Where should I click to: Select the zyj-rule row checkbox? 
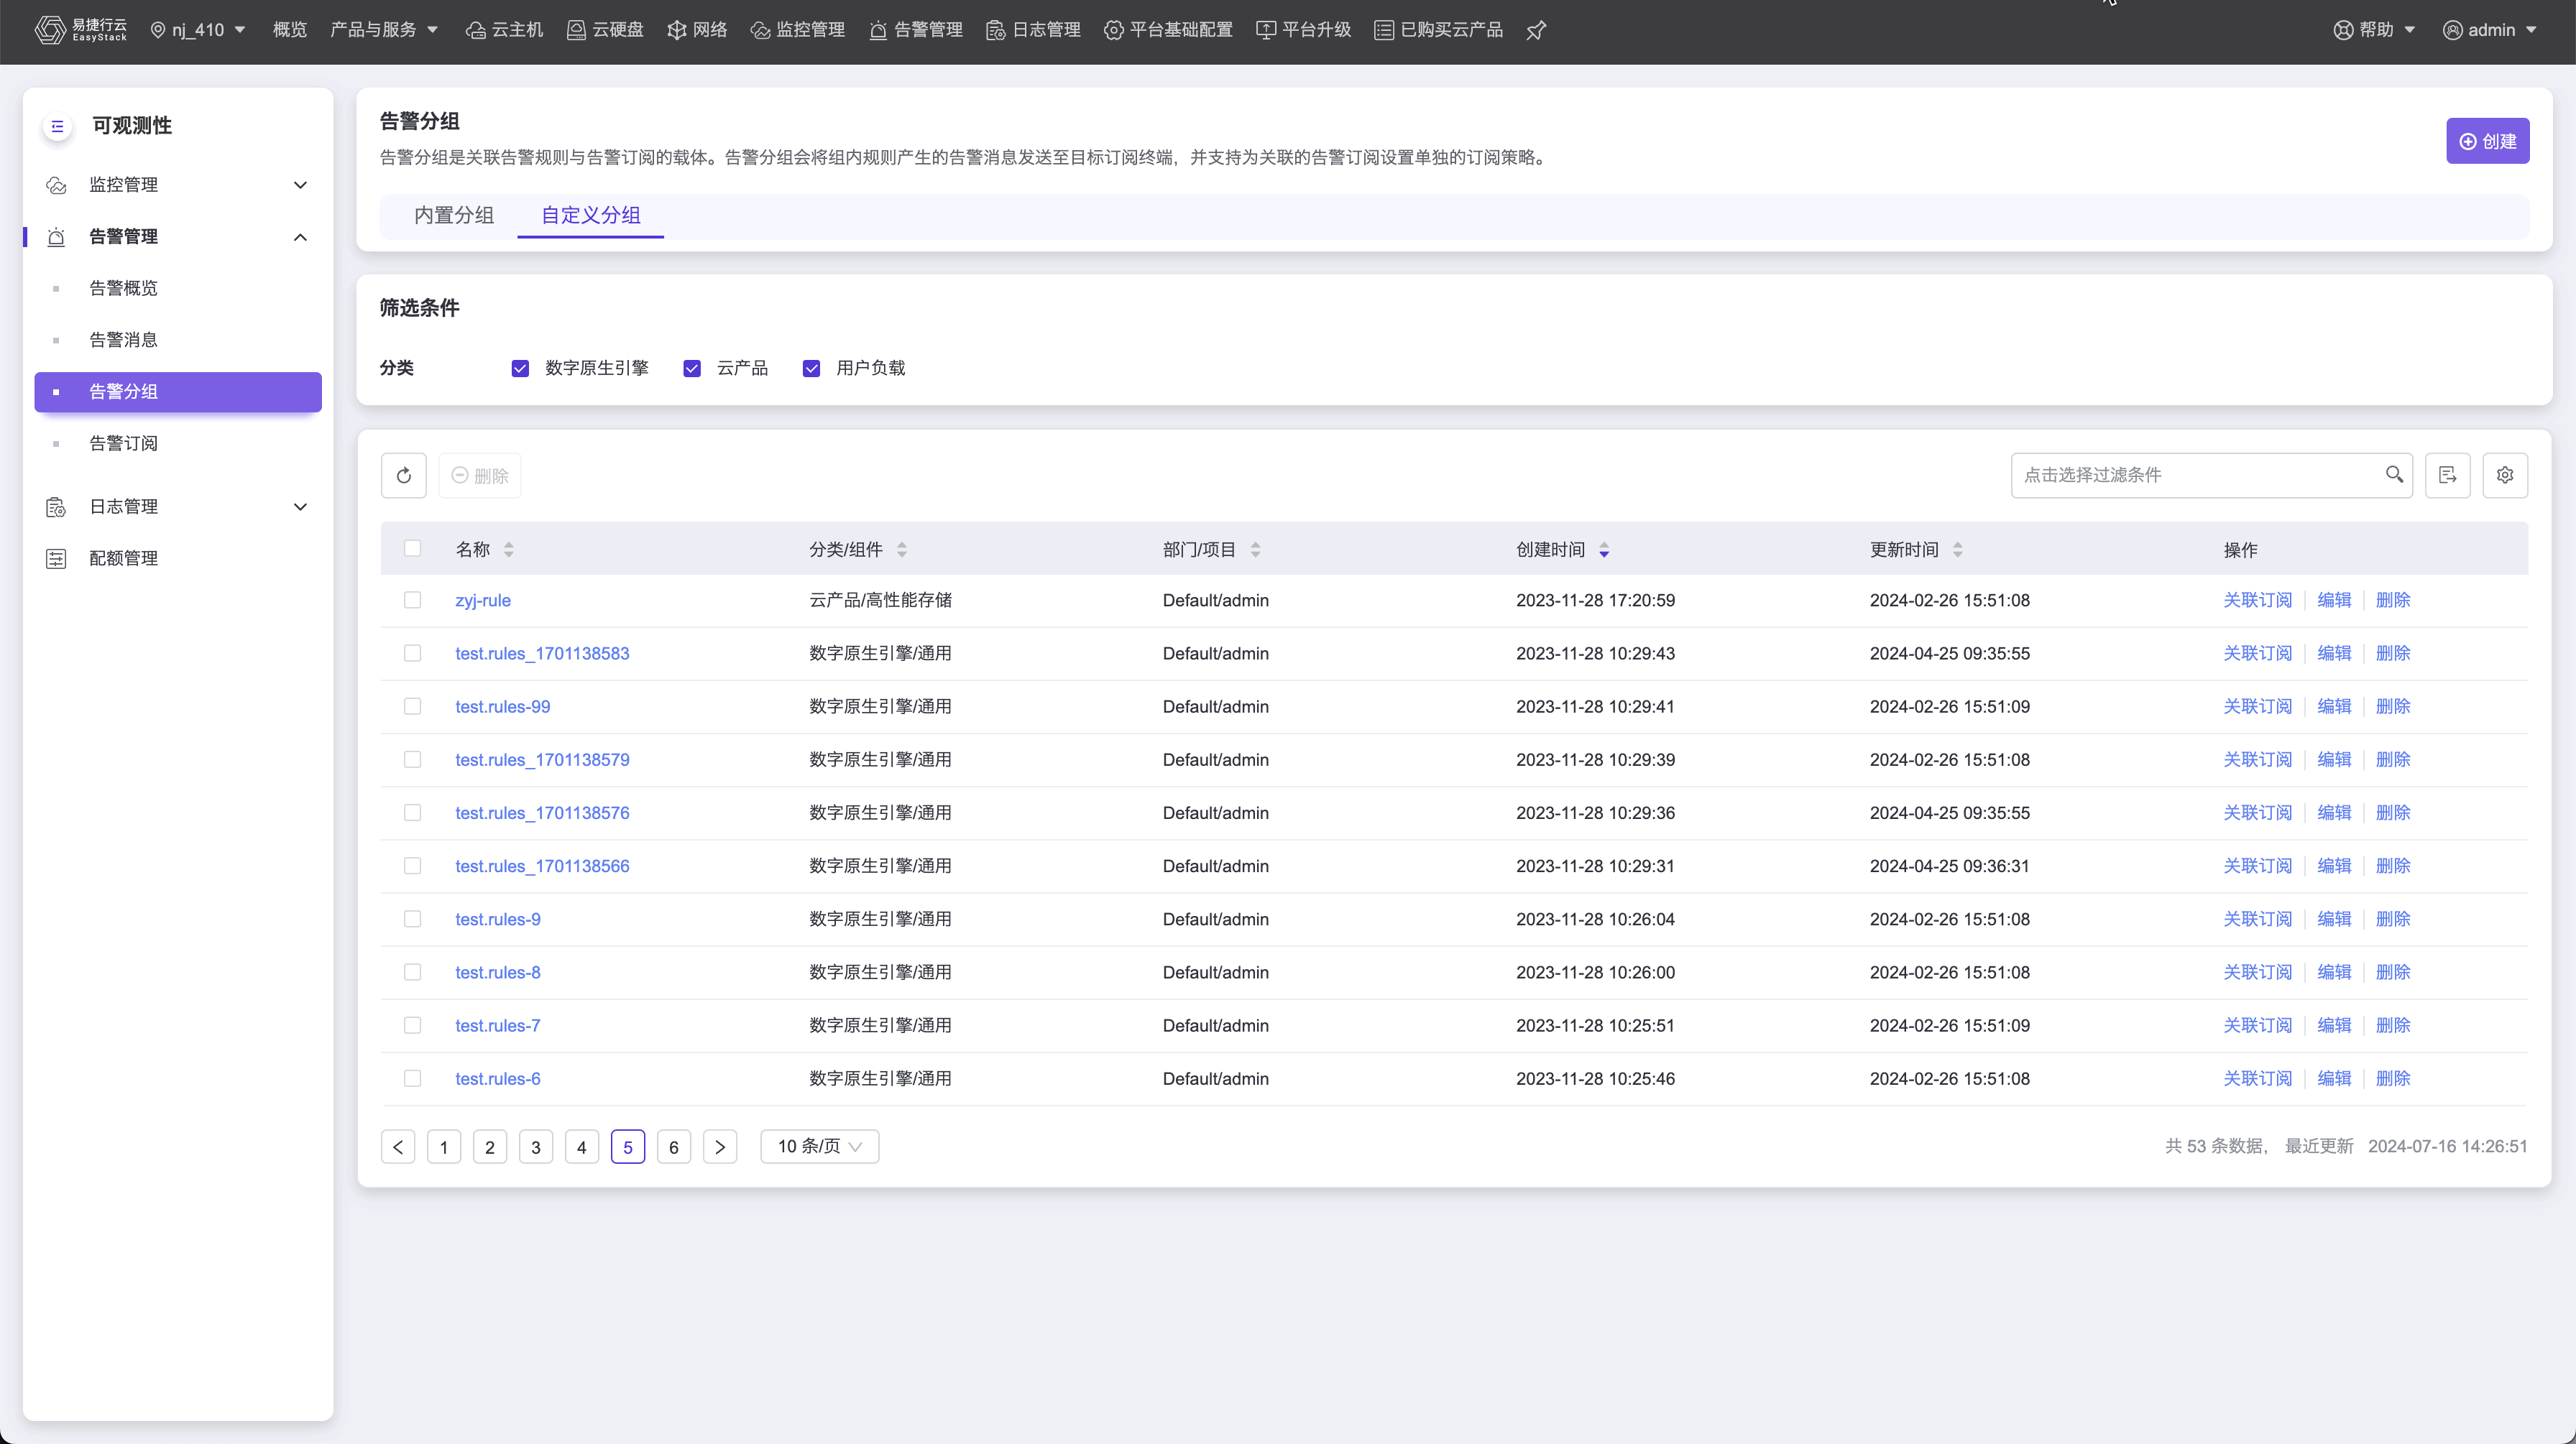tap(412, 601)
